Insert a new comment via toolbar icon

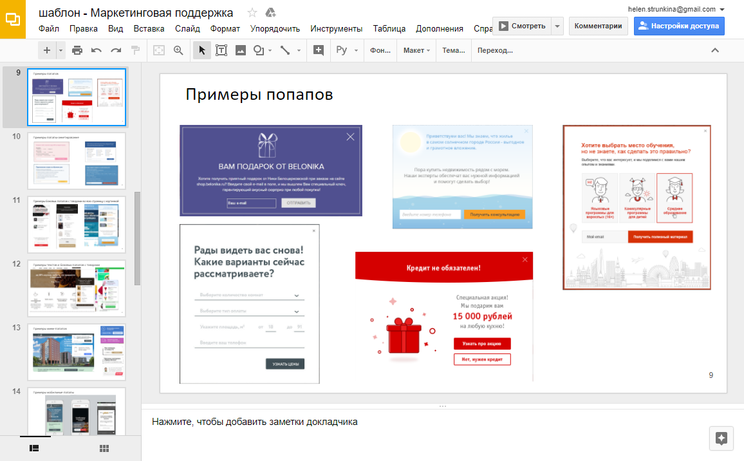318,50
